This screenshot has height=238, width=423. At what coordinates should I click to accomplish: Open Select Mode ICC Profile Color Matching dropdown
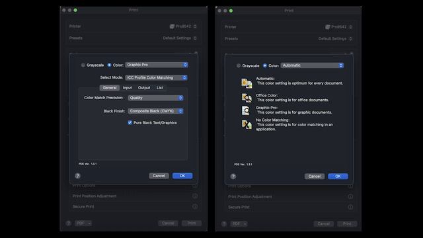click(156, 77)
